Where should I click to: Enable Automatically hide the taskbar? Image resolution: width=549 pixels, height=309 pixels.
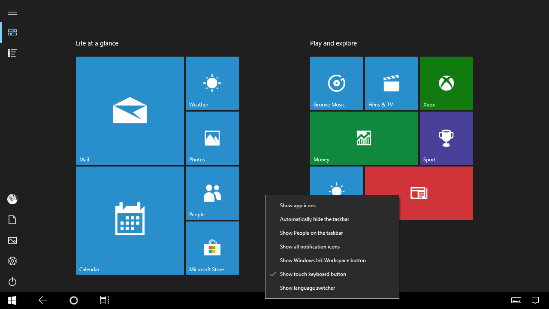click(332, 219)
